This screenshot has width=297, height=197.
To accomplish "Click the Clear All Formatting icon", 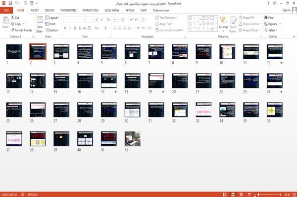I will click(x=108, y=19).
